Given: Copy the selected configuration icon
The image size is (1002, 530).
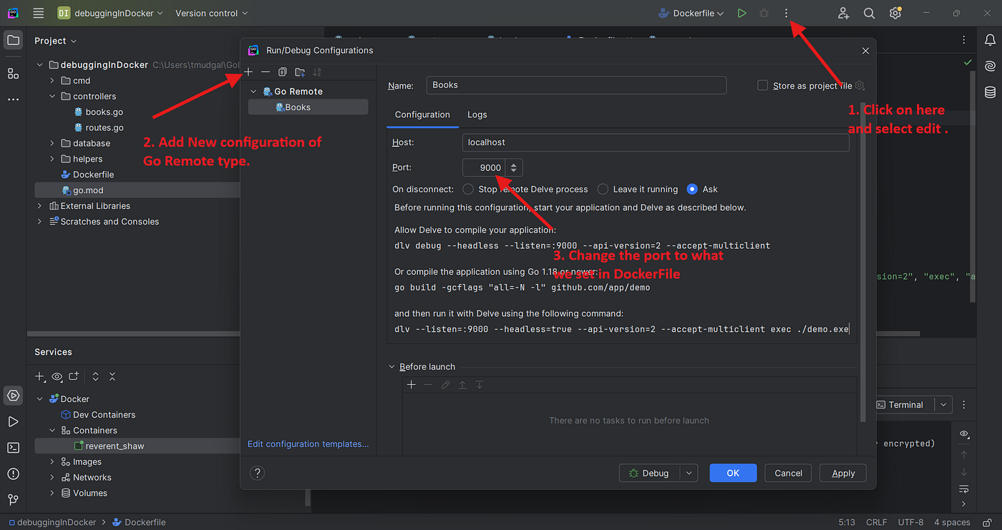Looking at the screenshot, I should click(x=283, y=72).
